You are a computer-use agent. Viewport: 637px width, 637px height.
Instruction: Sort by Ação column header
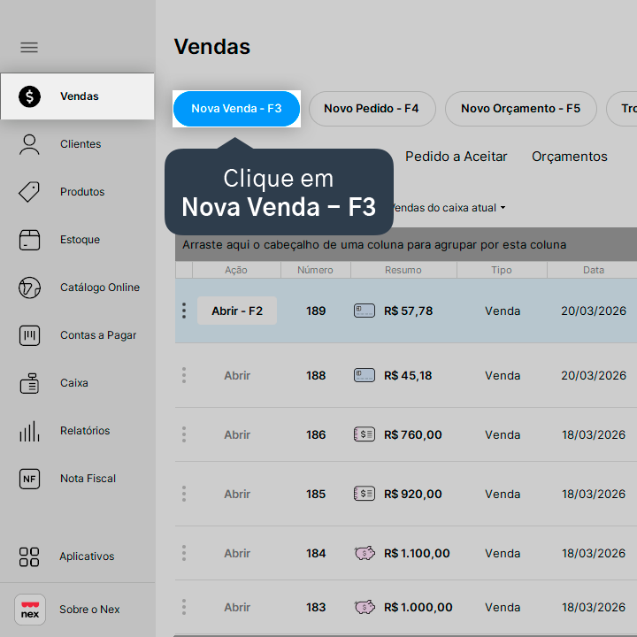coord(236,270)
